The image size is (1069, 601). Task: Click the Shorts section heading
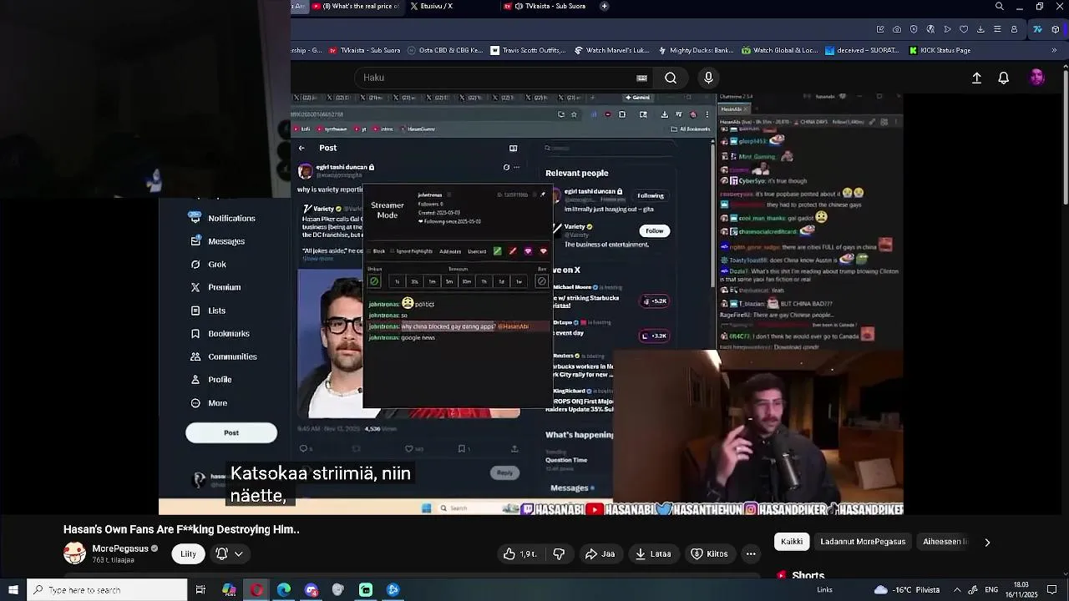click(x=808, y=575)
